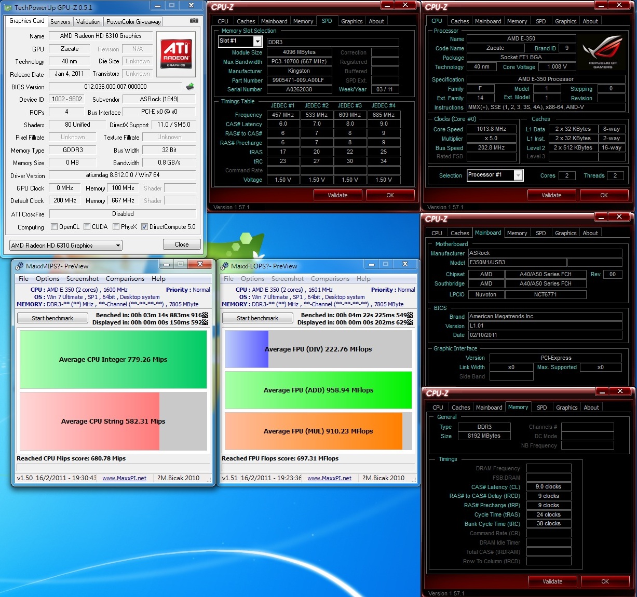Viewport: 637px width, 597px height.
Task: Click Validate in the CPU-Z SPD window
Action: 337,195
